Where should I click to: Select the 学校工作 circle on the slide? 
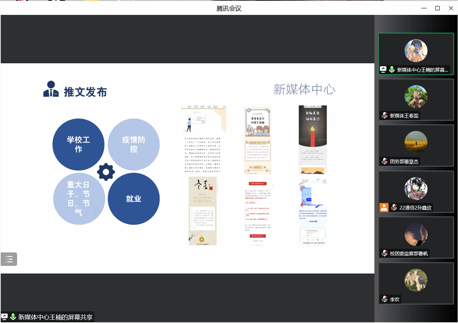pos(78,144)
